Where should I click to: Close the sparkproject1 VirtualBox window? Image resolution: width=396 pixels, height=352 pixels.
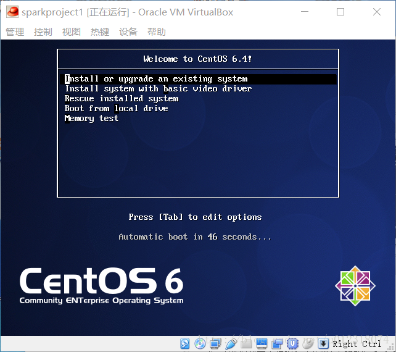coord(377,12)
